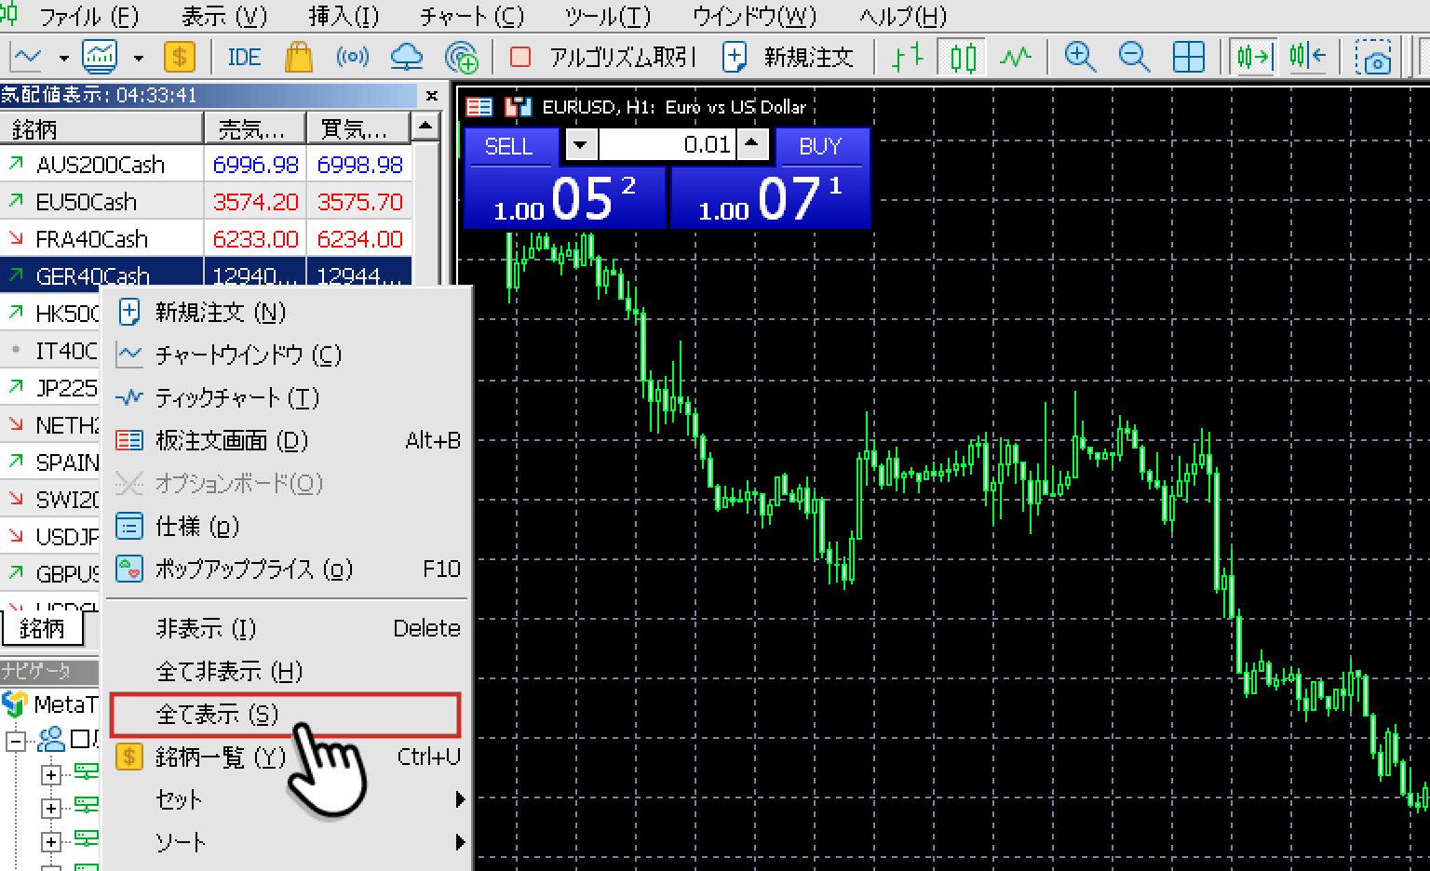Image resolution: width=1430 pixels, height=871 pixels.
Task: Select 板注文画面 (D) in context menu
Action: click(289, 440)
